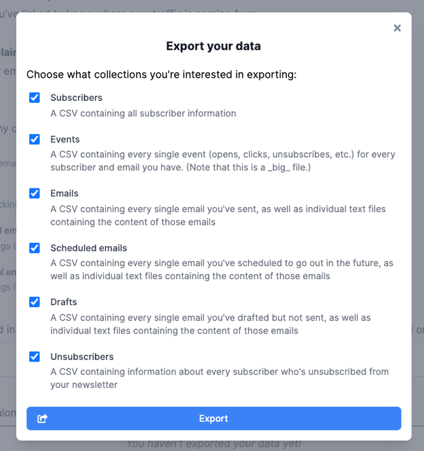
Task: Uncheck the Events checkbox
Action: 34,139
